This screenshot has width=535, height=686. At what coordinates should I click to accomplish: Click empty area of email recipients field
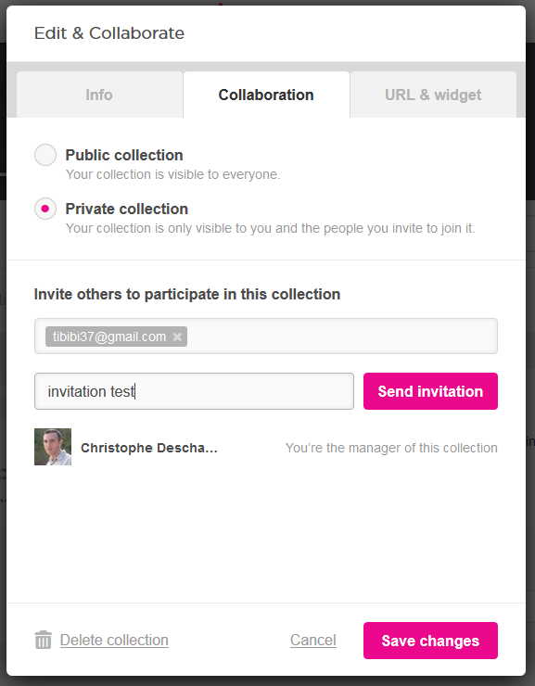coord(341,336)
